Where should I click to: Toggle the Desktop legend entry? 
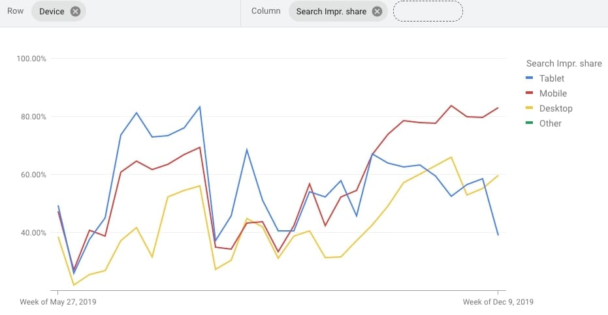pyautogui.click(x=549, y=108)
